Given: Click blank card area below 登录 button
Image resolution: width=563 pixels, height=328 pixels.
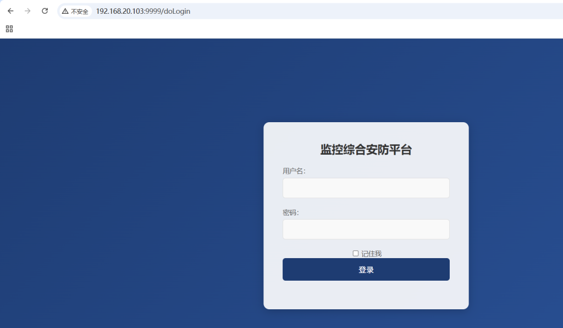Looking at the screenshot, I should pyautogui.click(x=366, y=294).
